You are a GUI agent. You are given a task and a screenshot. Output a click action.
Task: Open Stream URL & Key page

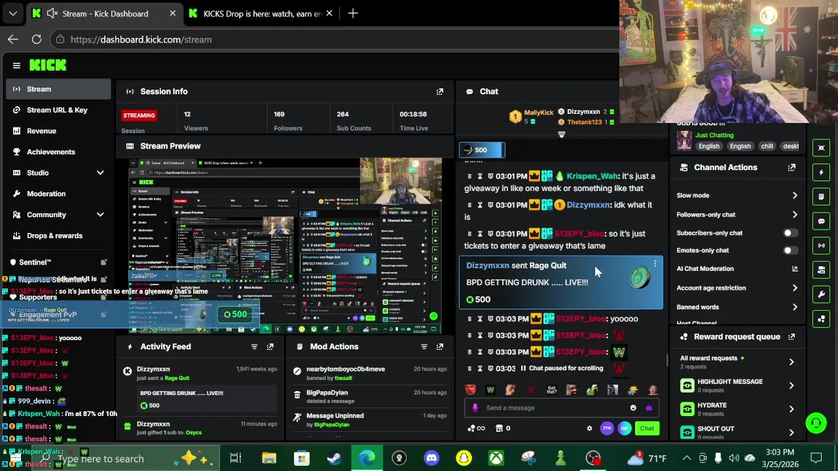click(x=58, y=110)
